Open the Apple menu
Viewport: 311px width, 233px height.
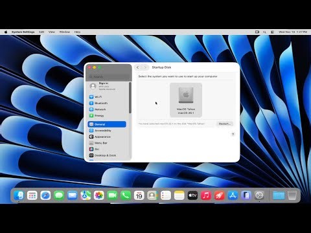click(x=6, y=32)
